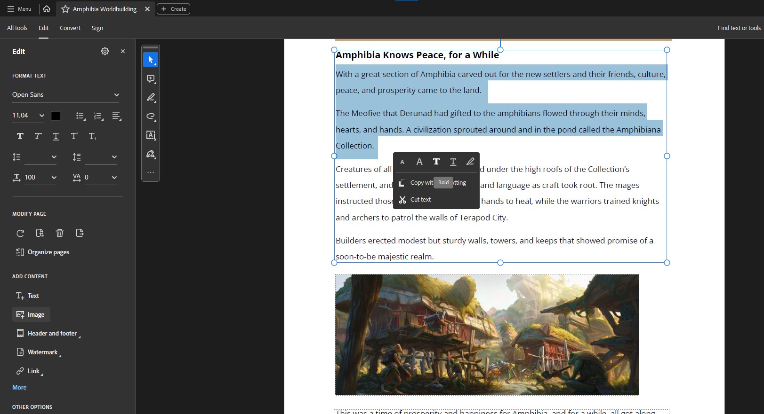Click the village illustration image

(487, 335)
